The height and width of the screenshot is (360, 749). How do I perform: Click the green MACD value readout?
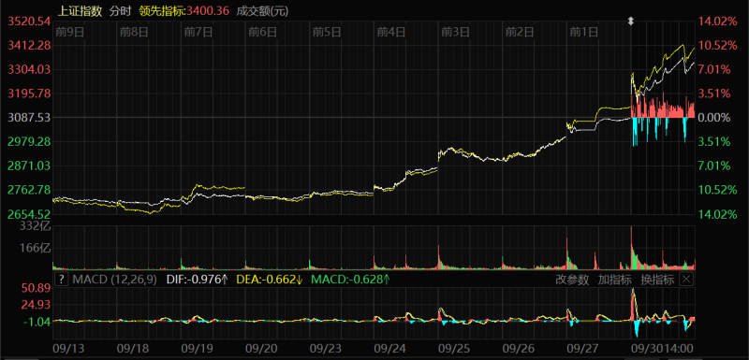(x=350, y=280)
